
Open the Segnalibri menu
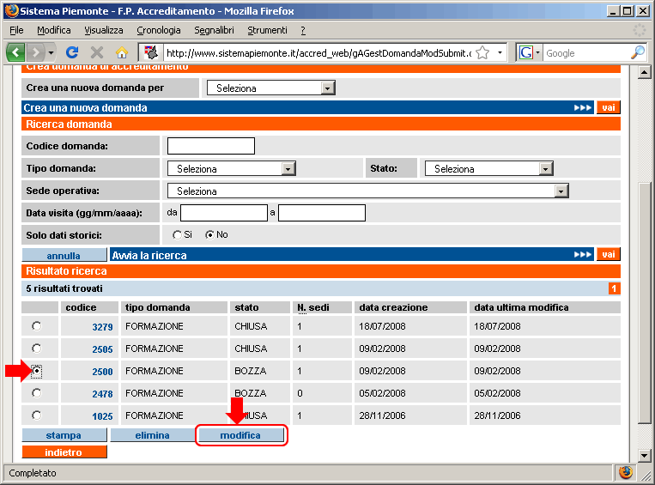214,30
